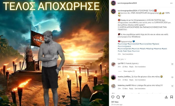The width and height of the screenshot is (175, 106).
Task: Expand View replies (2) under cpr700
Action: click(129, 71)
